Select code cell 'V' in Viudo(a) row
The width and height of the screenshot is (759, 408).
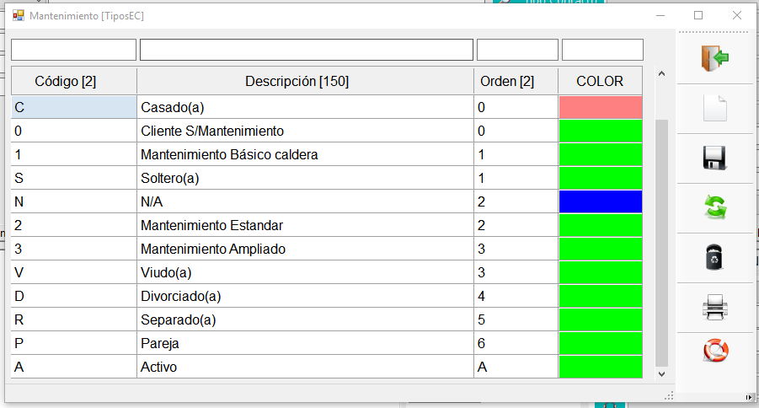click(74, 272)
